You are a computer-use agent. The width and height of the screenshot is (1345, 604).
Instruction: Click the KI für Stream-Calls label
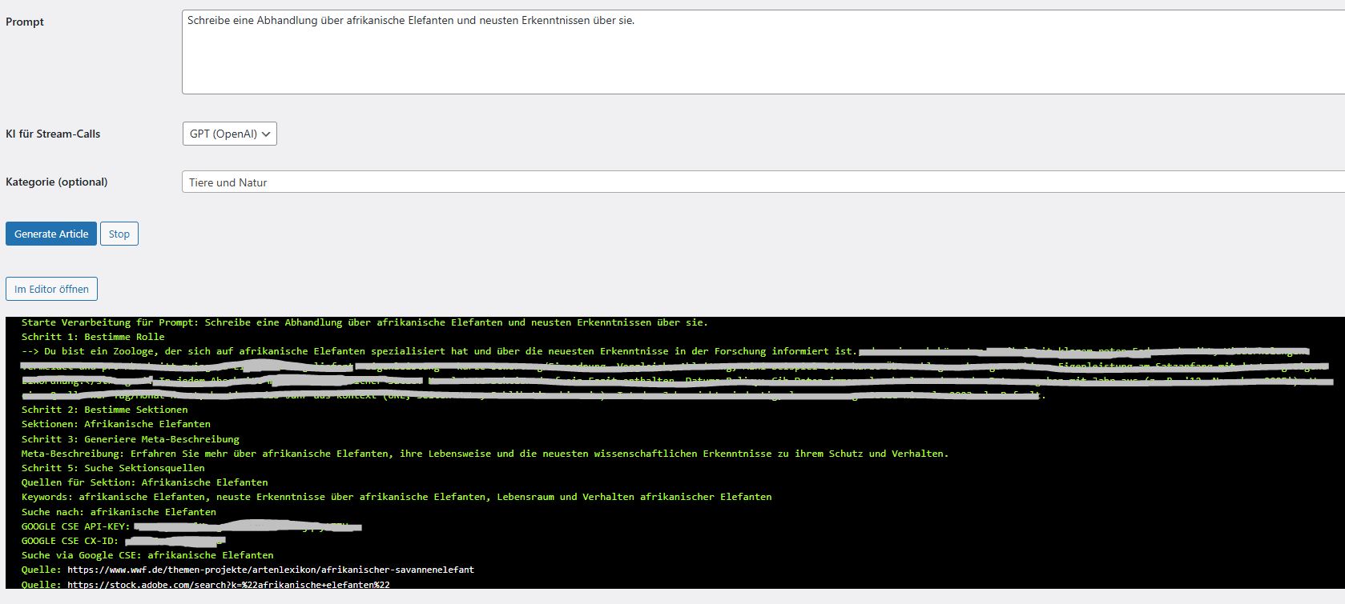[x=53, y=134]
